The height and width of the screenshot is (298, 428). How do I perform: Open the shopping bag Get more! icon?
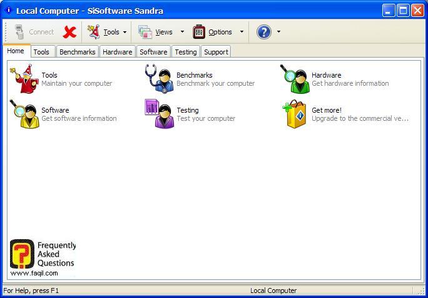coord(294,114)
